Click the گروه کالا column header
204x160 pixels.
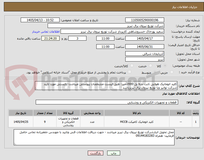pos(68,113)
